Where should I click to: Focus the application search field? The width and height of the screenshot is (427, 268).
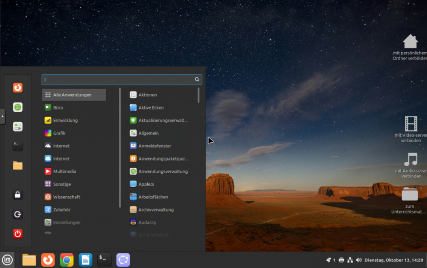point(122,79)
